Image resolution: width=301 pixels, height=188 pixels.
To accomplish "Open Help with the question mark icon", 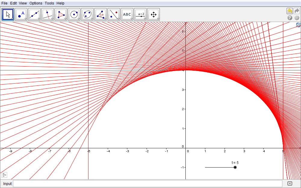I will pos(290,18).
